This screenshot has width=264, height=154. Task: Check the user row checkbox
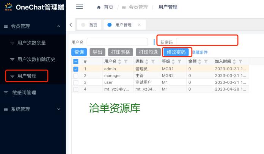pyautogui.click(x=76, y=82)
